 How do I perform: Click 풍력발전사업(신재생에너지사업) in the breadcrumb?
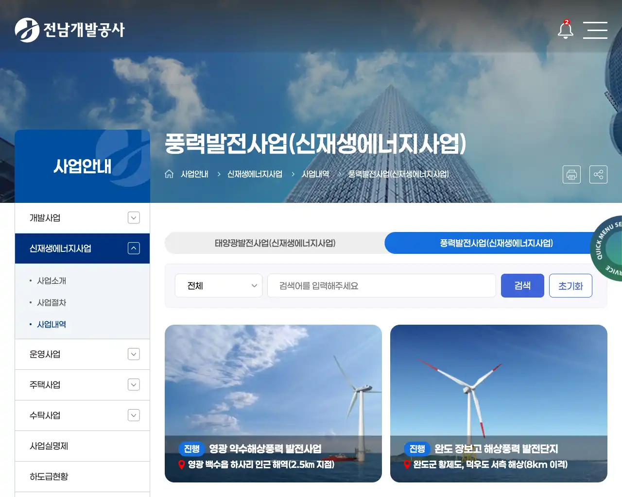[398, 174]
